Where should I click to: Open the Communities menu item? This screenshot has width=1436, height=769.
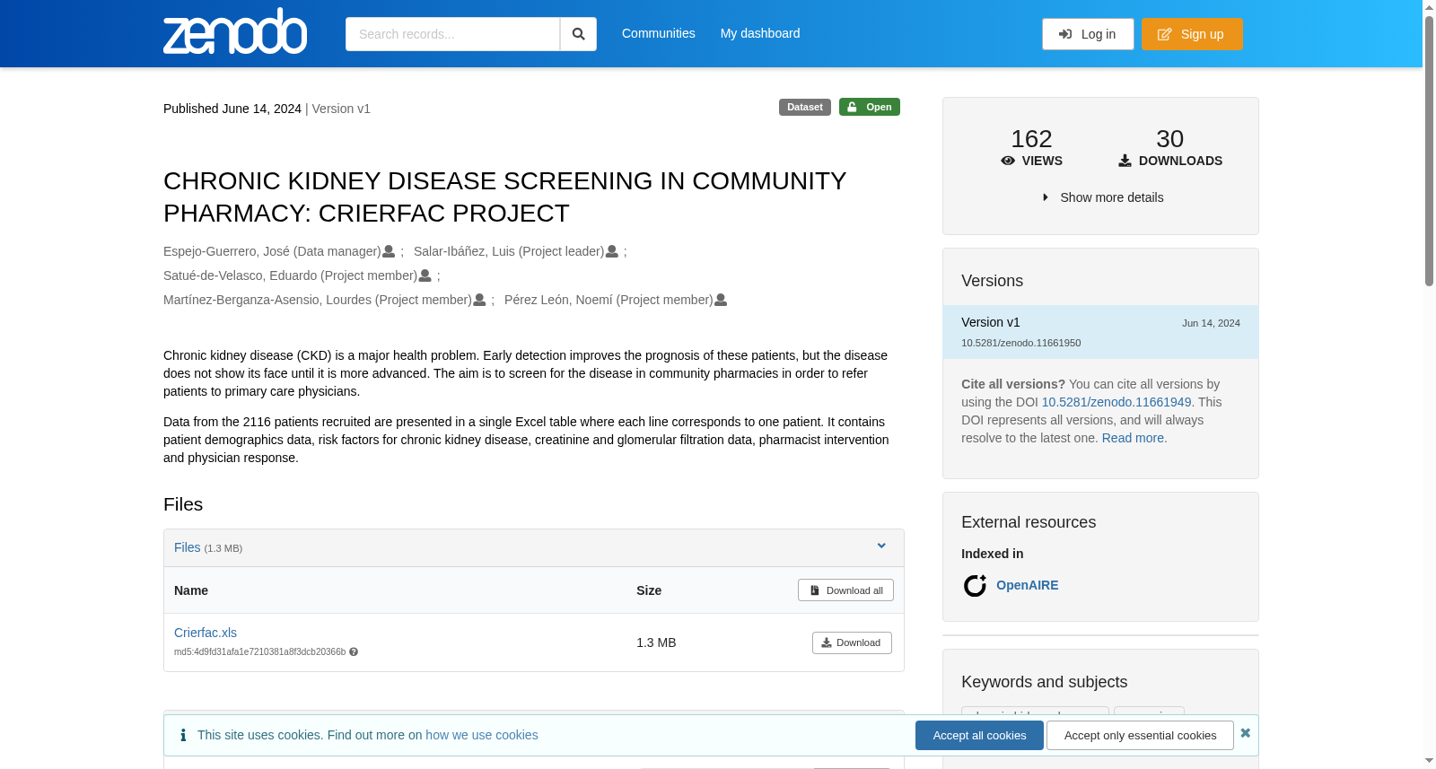pyautogui.click(x=659, y=33)
